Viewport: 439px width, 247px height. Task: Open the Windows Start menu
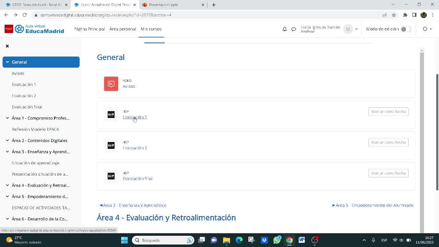[124, 240]
